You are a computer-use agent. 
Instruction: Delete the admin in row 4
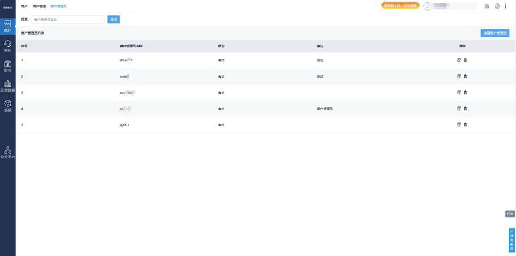click(465, 108)
